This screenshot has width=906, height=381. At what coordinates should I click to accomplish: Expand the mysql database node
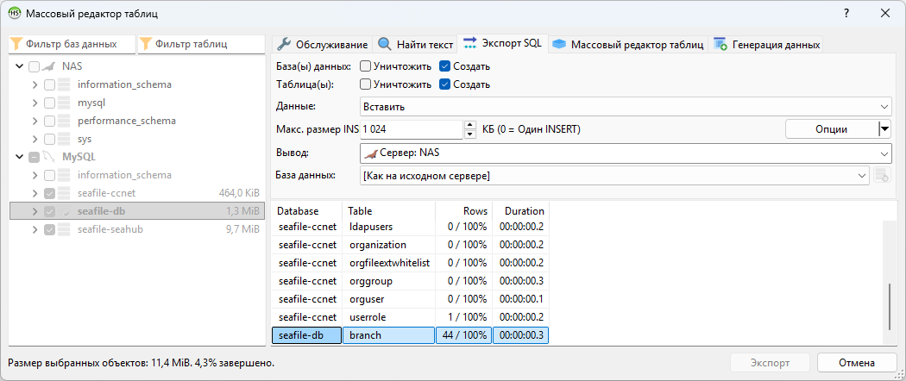click(x=35, y=103)
